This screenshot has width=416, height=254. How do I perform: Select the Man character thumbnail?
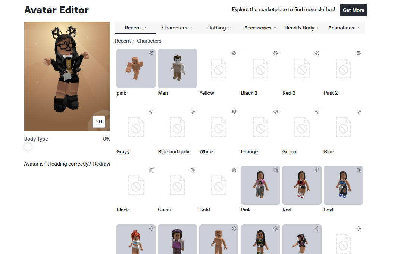click(x=177, y=68)
